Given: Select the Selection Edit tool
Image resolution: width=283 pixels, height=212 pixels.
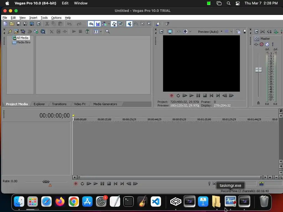Looking at the screenshot, I should pyautogui.click(x=142, y=24).
